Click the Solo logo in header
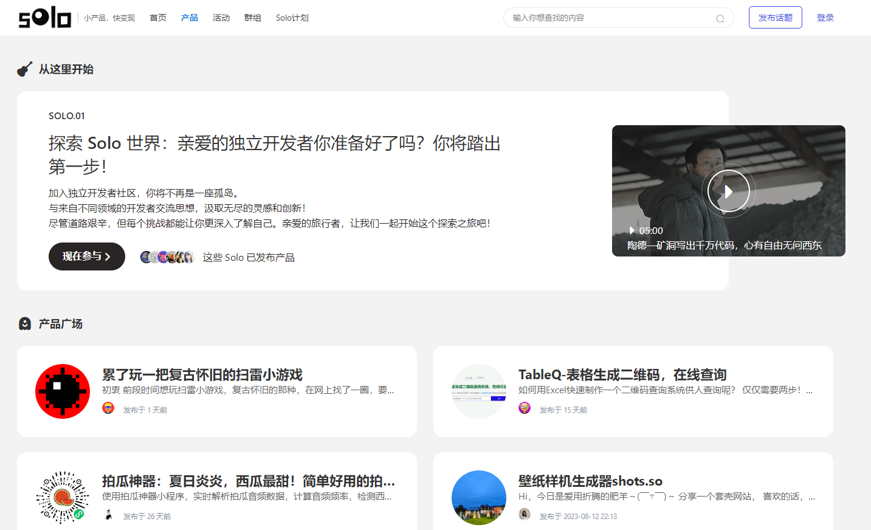This screenshot has height=530, width=871. (x=45, y=18)
